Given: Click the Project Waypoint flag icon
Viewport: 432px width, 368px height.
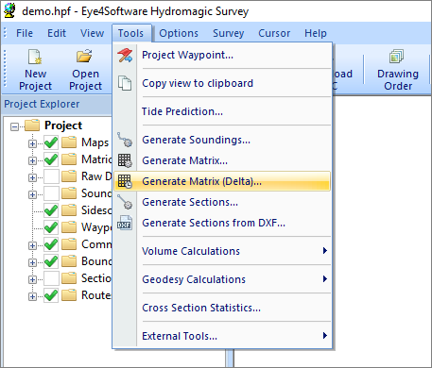Looking at the screenshot, I should coord(125,56).
